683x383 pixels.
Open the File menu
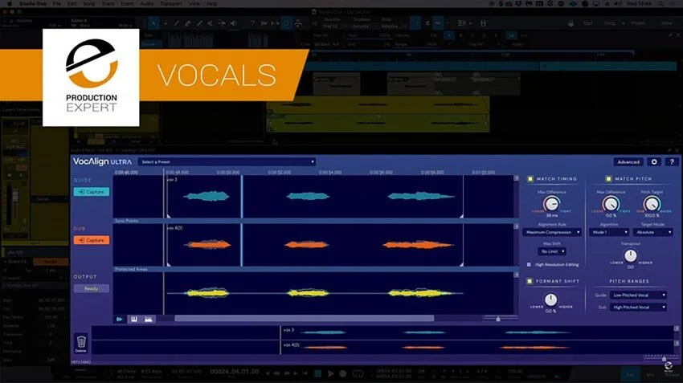pos(57,3)
